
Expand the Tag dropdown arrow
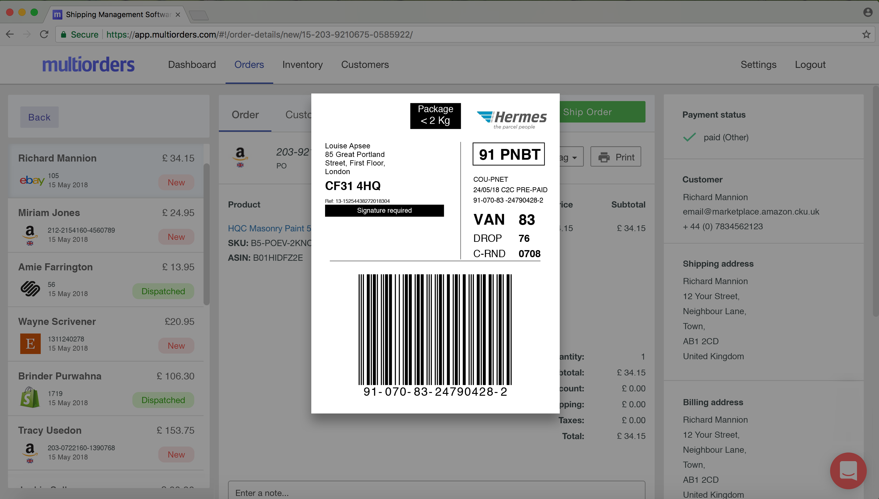[x=574, y=158]
